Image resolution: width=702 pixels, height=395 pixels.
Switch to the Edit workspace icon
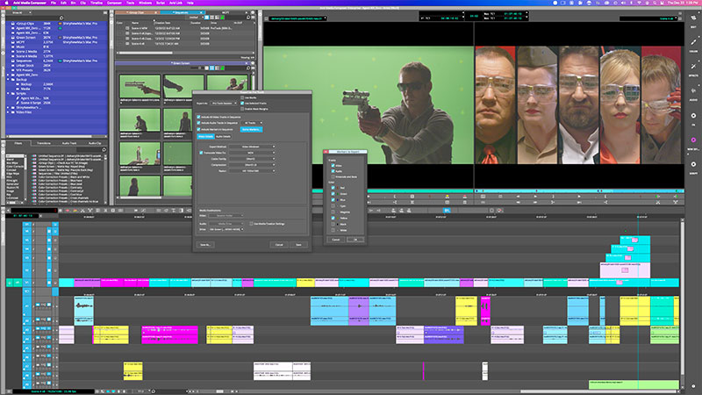coord(693,18)
